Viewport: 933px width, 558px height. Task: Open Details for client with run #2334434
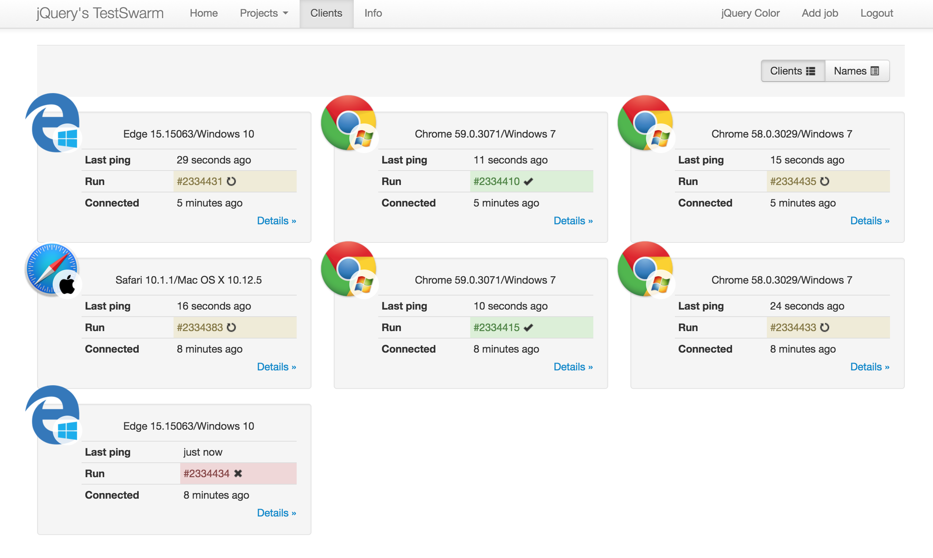(276, 513)
